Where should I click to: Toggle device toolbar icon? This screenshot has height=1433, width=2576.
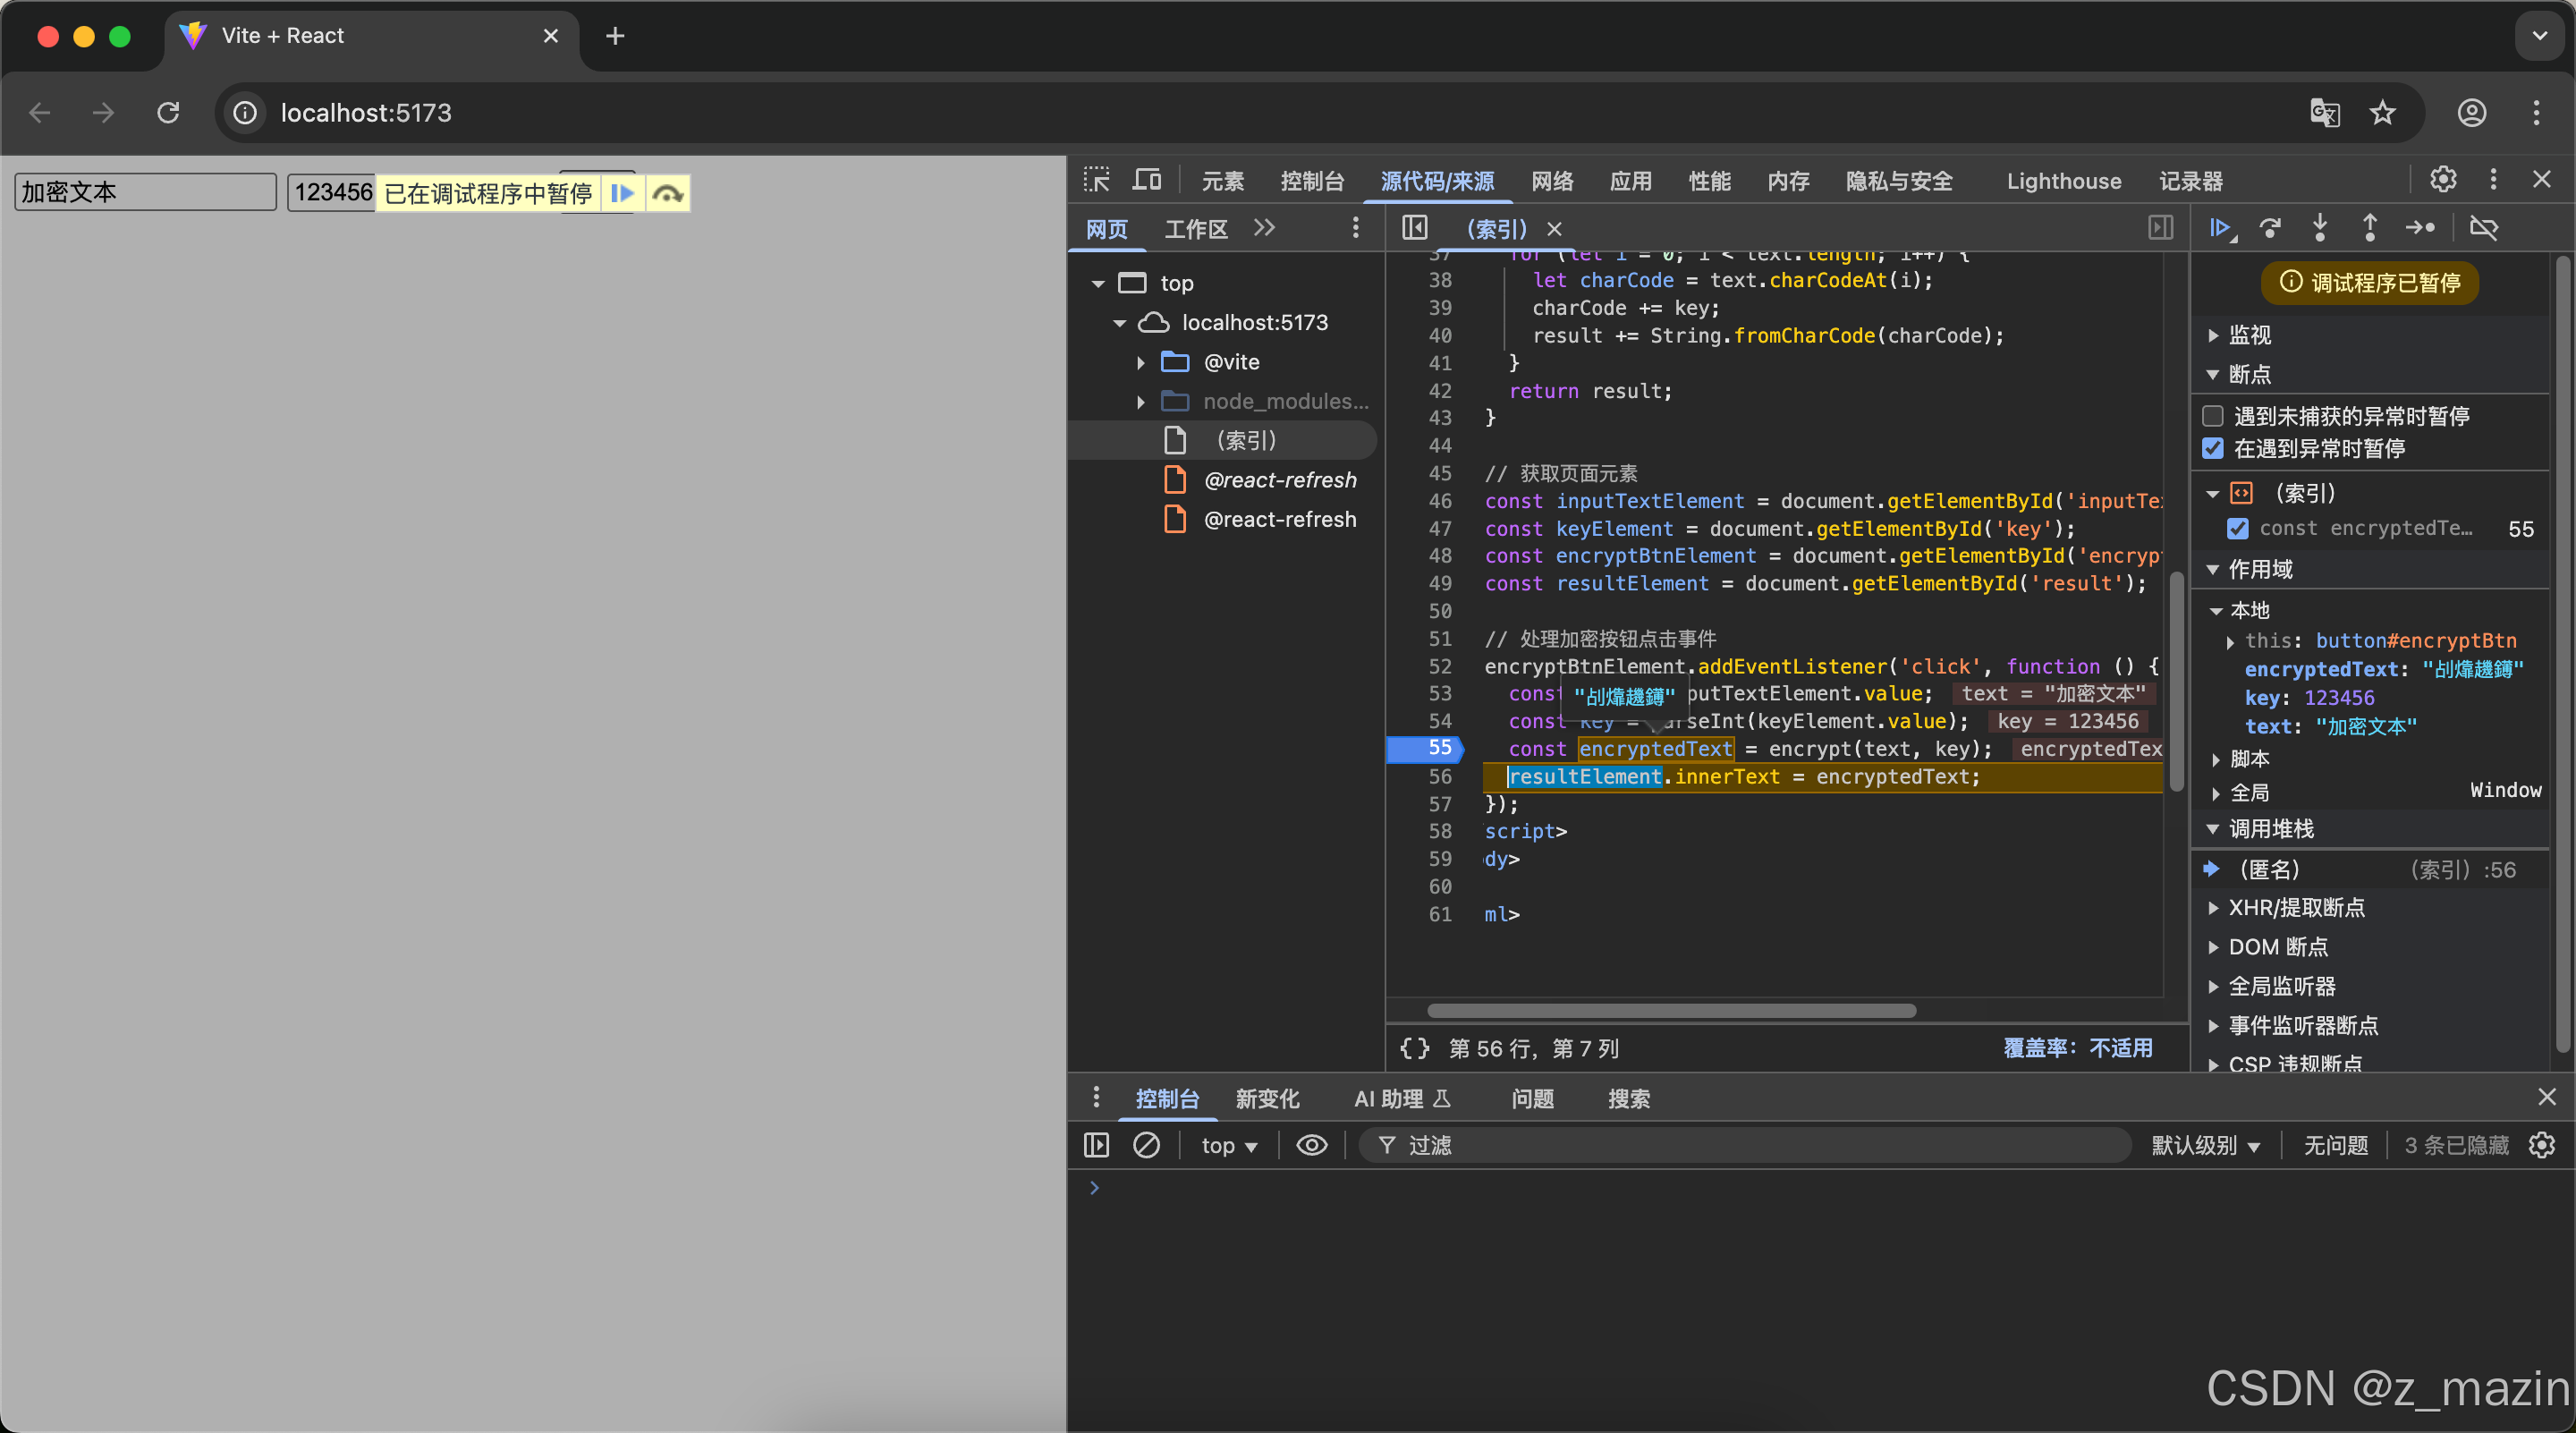coord(1147,180)
